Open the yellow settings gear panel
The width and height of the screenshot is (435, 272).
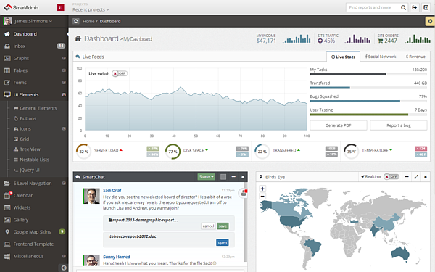(x=430, y=21)
